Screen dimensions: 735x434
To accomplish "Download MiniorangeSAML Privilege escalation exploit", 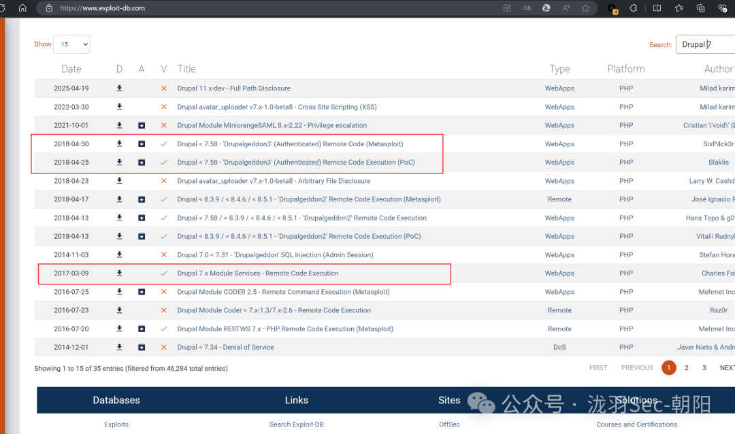I will (x=119, y=125).
